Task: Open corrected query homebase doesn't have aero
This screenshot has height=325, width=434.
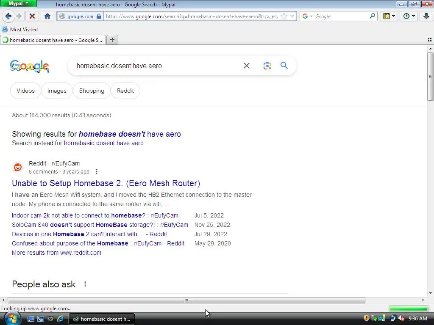Action: tap(130, 134)
